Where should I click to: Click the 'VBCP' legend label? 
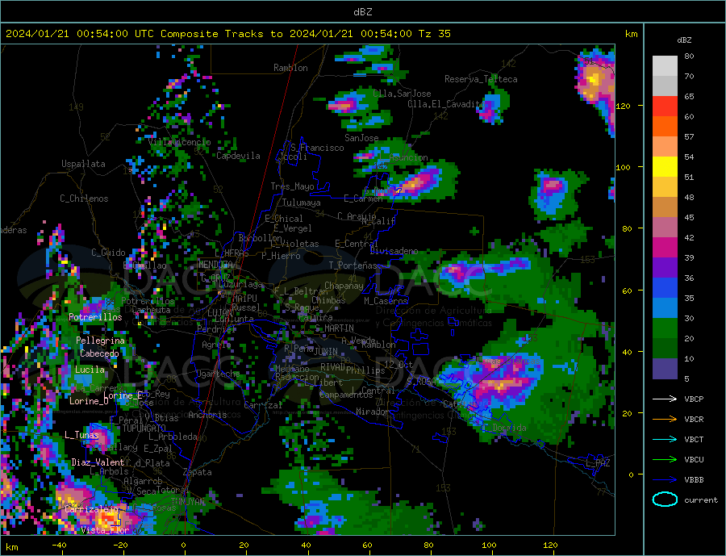694,399
